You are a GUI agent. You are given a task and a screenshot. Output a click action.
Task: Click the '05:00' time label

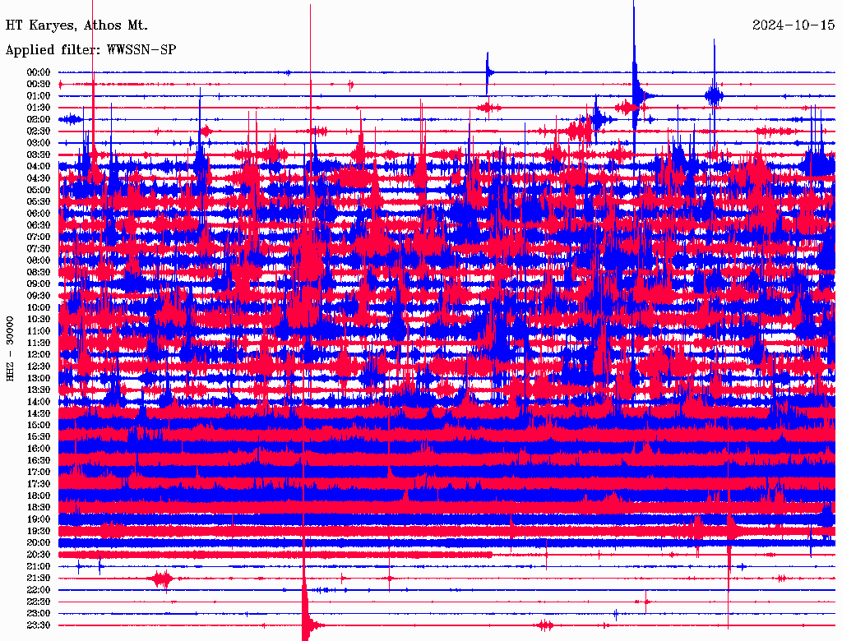pos(39,190)
